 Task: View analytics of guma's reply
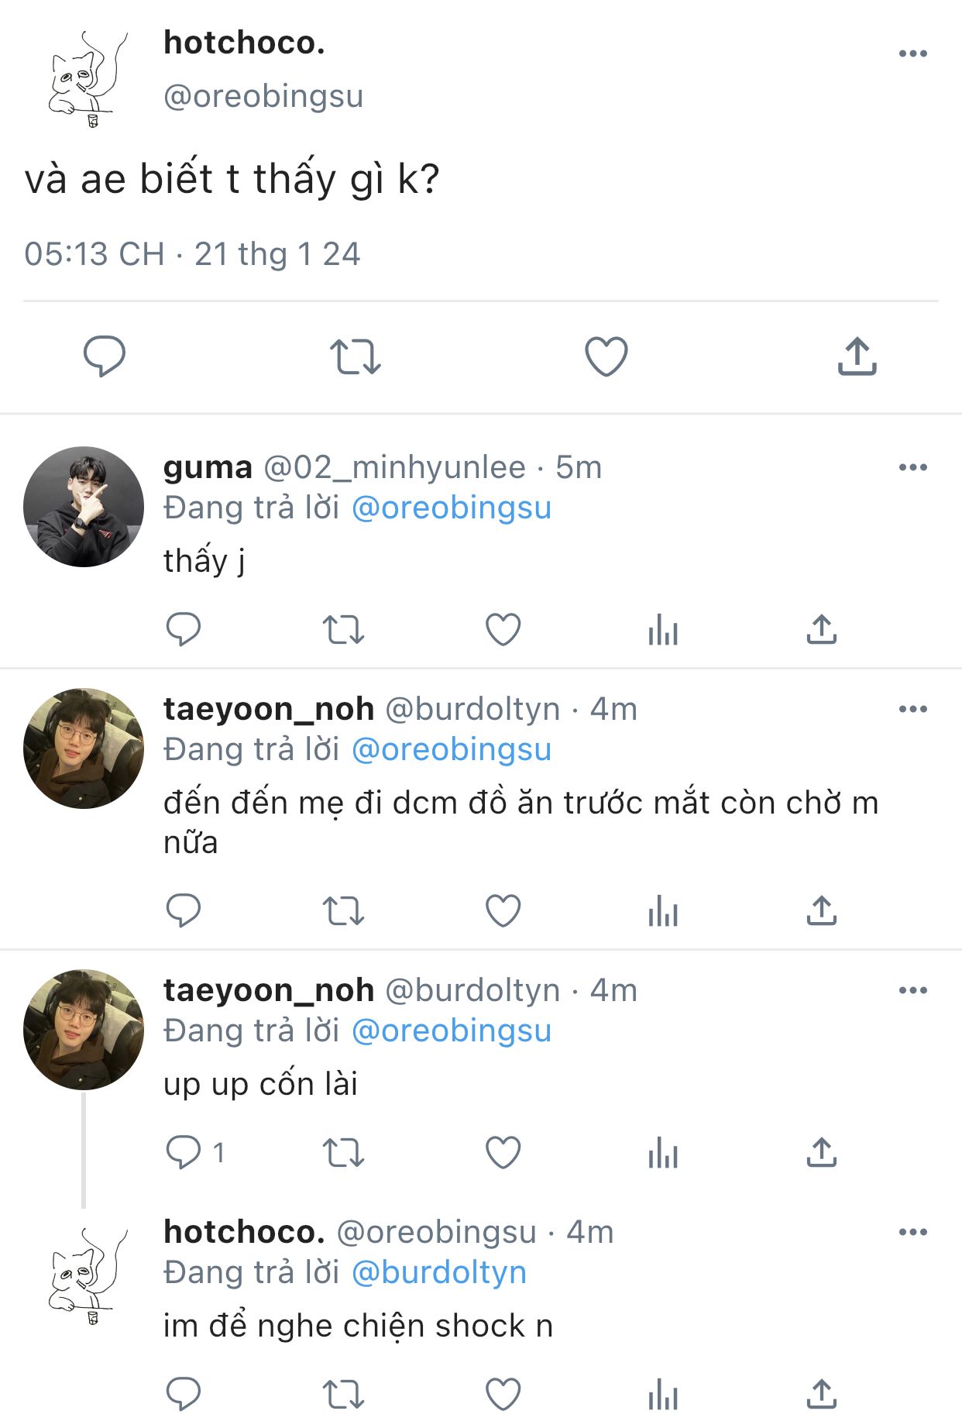pos(663,629)
